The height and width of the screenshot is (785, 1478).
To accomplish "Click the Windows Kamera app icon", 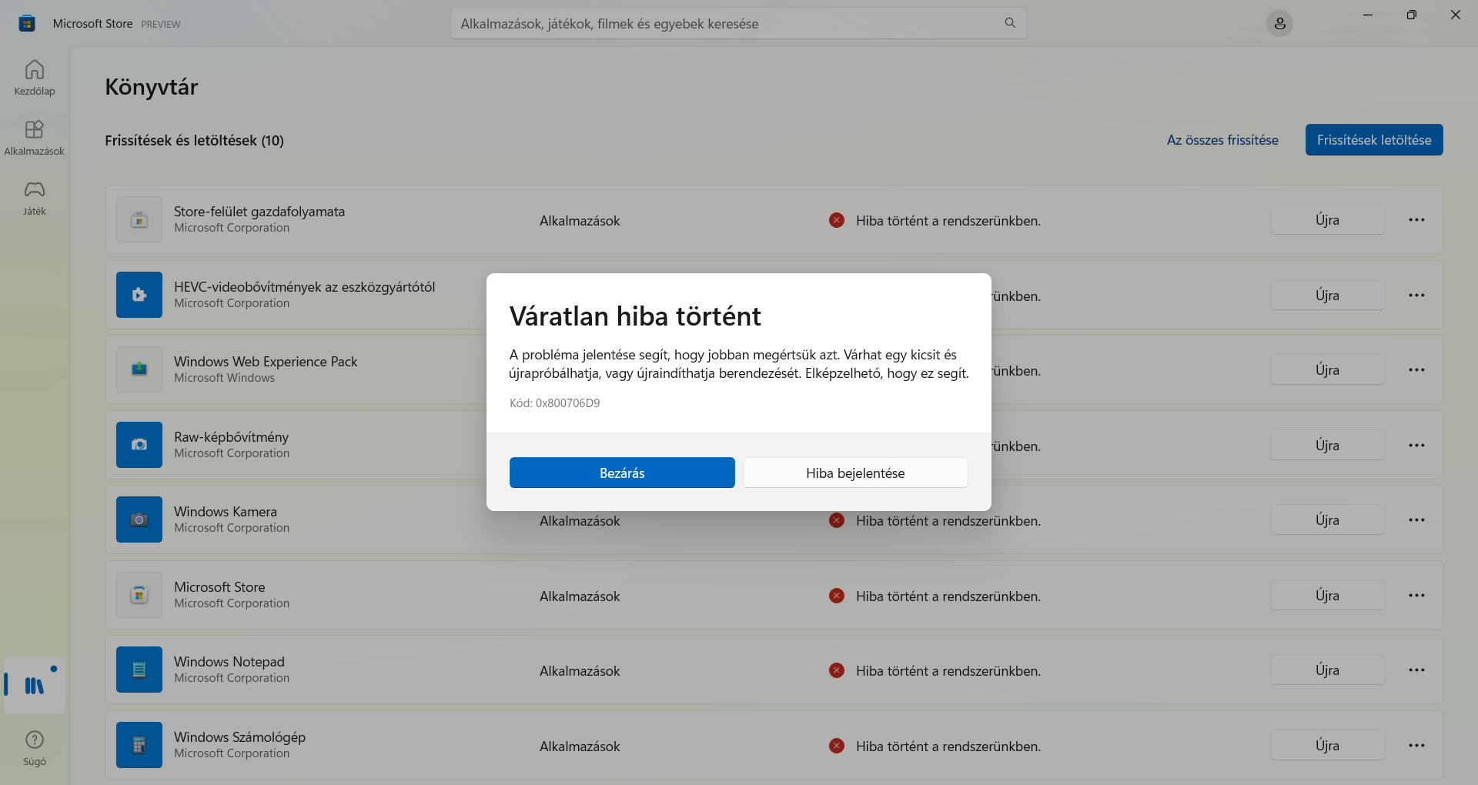I will coord(139,519).
